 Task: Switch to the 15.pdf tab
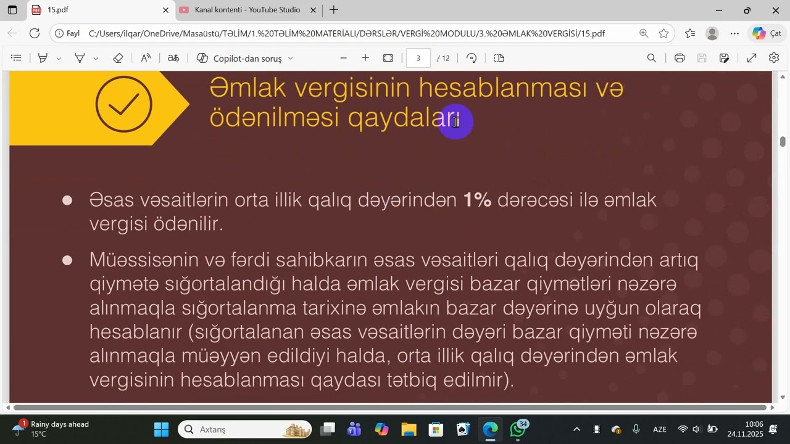point(100,10)
